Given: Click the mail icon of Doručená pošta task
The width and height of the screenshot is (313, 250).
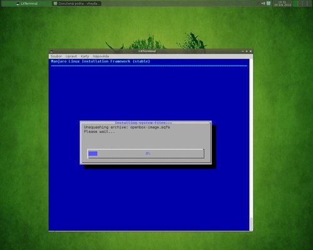Looking at the screenshot, I should [x=55, y=4].
